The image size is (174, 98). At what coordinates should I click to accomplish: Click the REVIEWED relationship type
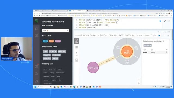click(x=47, y=59)
